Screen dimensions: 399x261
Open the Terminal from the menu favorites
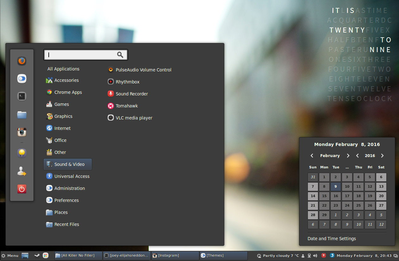pos(22,96)
